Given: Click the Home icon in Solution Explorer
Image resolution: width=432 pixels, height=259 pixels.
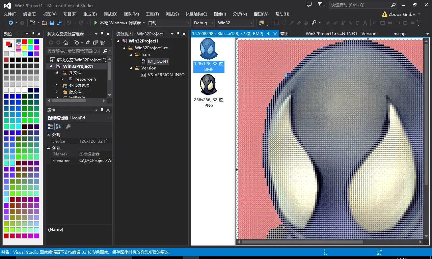Looking at the screenshot, I should pyautogui.click(x=66, y=42).
